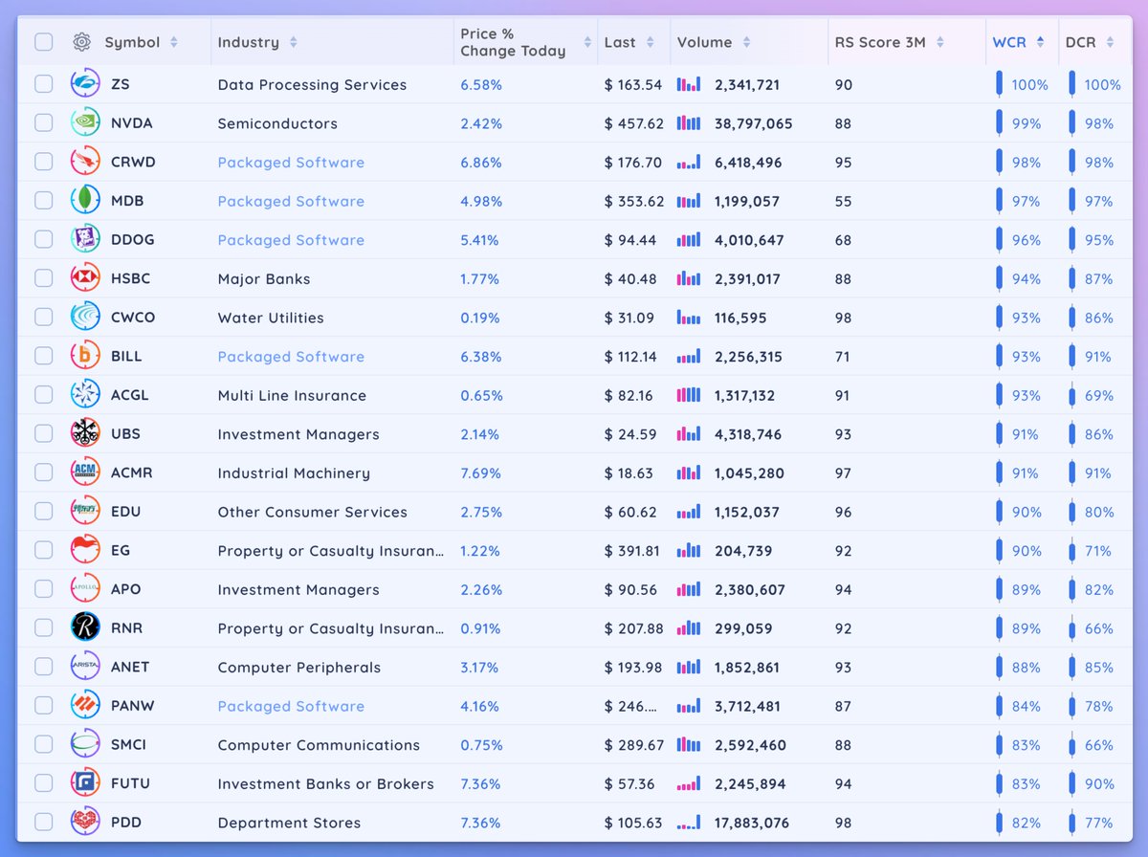Click the EDU company logo
Image resolution: width=1148 pixels, height=857 pixels.
click(85, 512)
